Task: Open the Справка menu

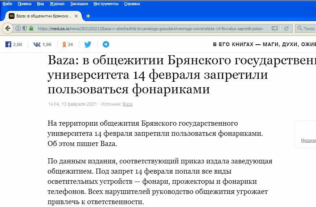Action: coord(132,4)
